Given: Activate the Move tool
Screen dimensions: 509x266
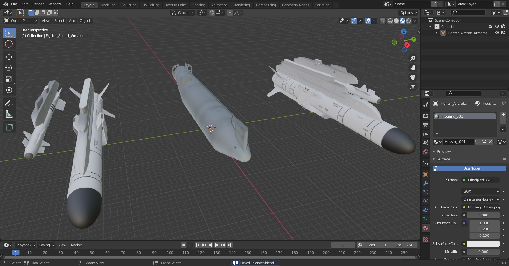Looking at the screenshot, I should tap(9, 57).
